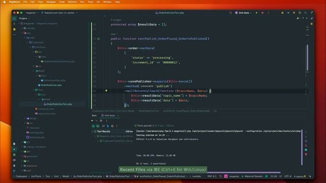Run the Unit tests configuration with the green play icon

click(x=257, y=13)
